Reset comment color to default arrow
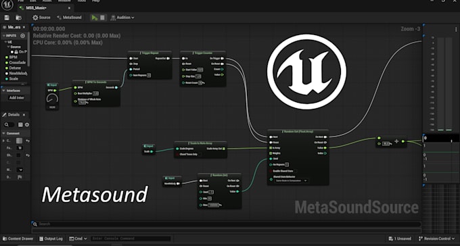The height and width of the screenshot is (246, 460). (27, 141)
